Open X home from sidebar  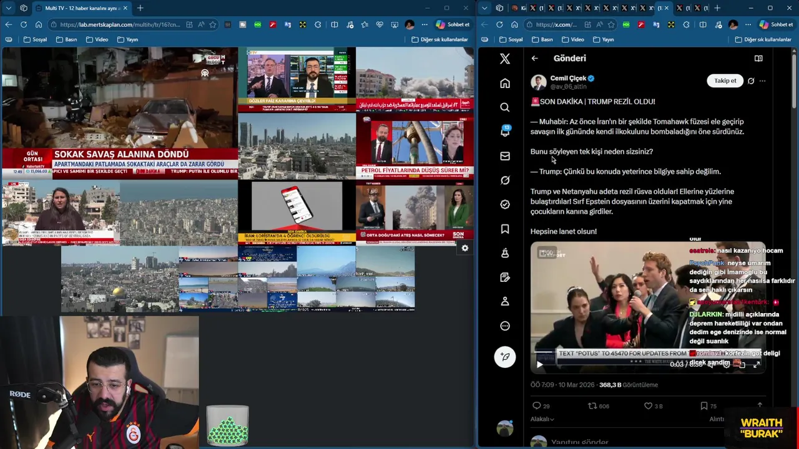coord(505,84)
